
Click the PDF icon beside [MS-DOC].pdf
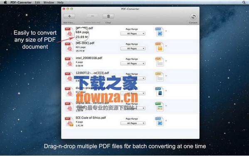[x=69, y=47]
